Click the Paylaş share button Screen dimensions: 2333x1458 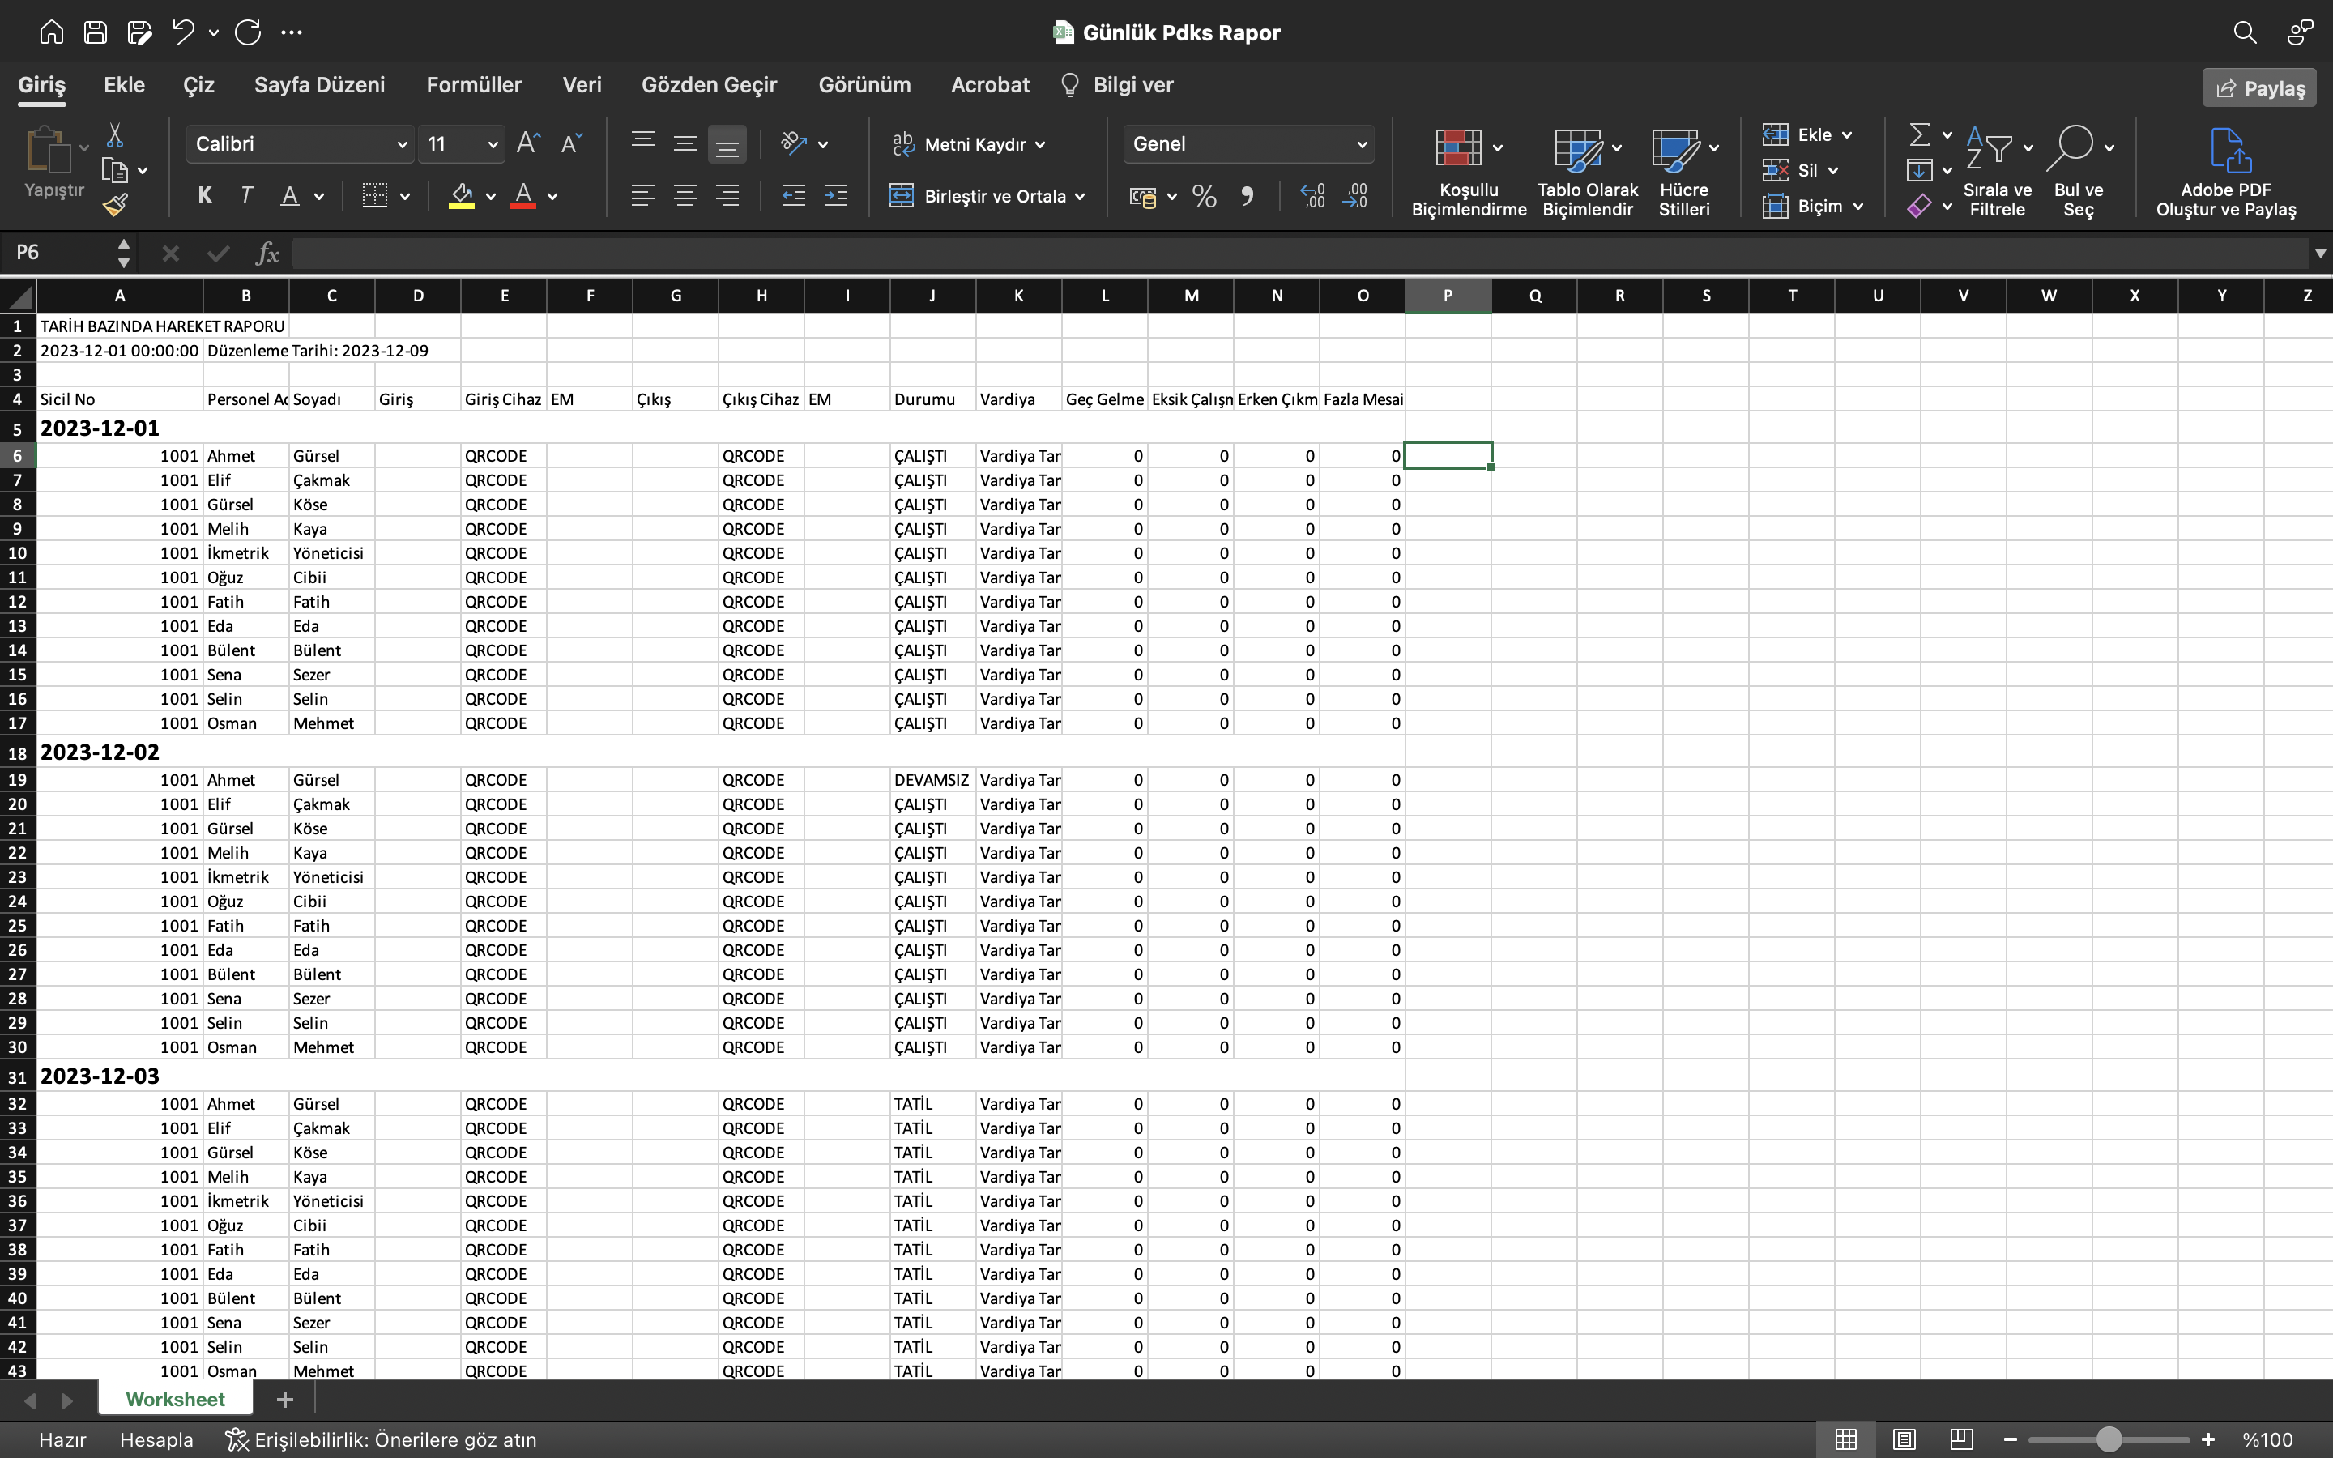coord(2260,87)
